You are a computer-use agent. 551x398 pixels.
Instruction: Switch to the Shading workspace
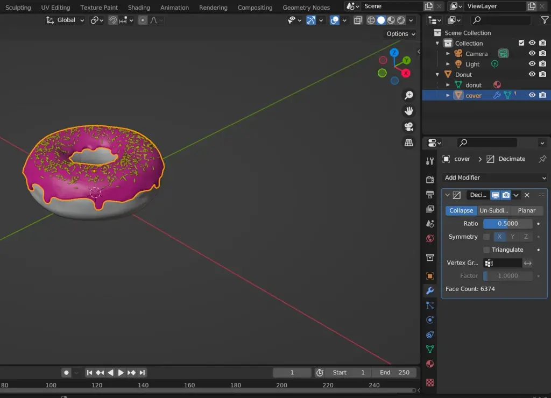pos(139,8)
